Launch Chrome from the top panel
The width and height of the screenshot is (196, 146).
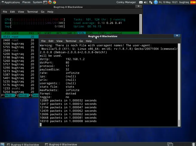[x=54, y=2]
